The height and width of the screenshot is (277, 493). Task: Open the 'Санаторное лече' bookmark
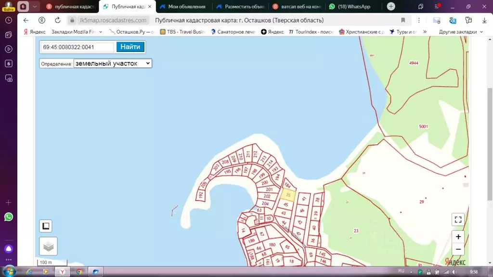233,32
